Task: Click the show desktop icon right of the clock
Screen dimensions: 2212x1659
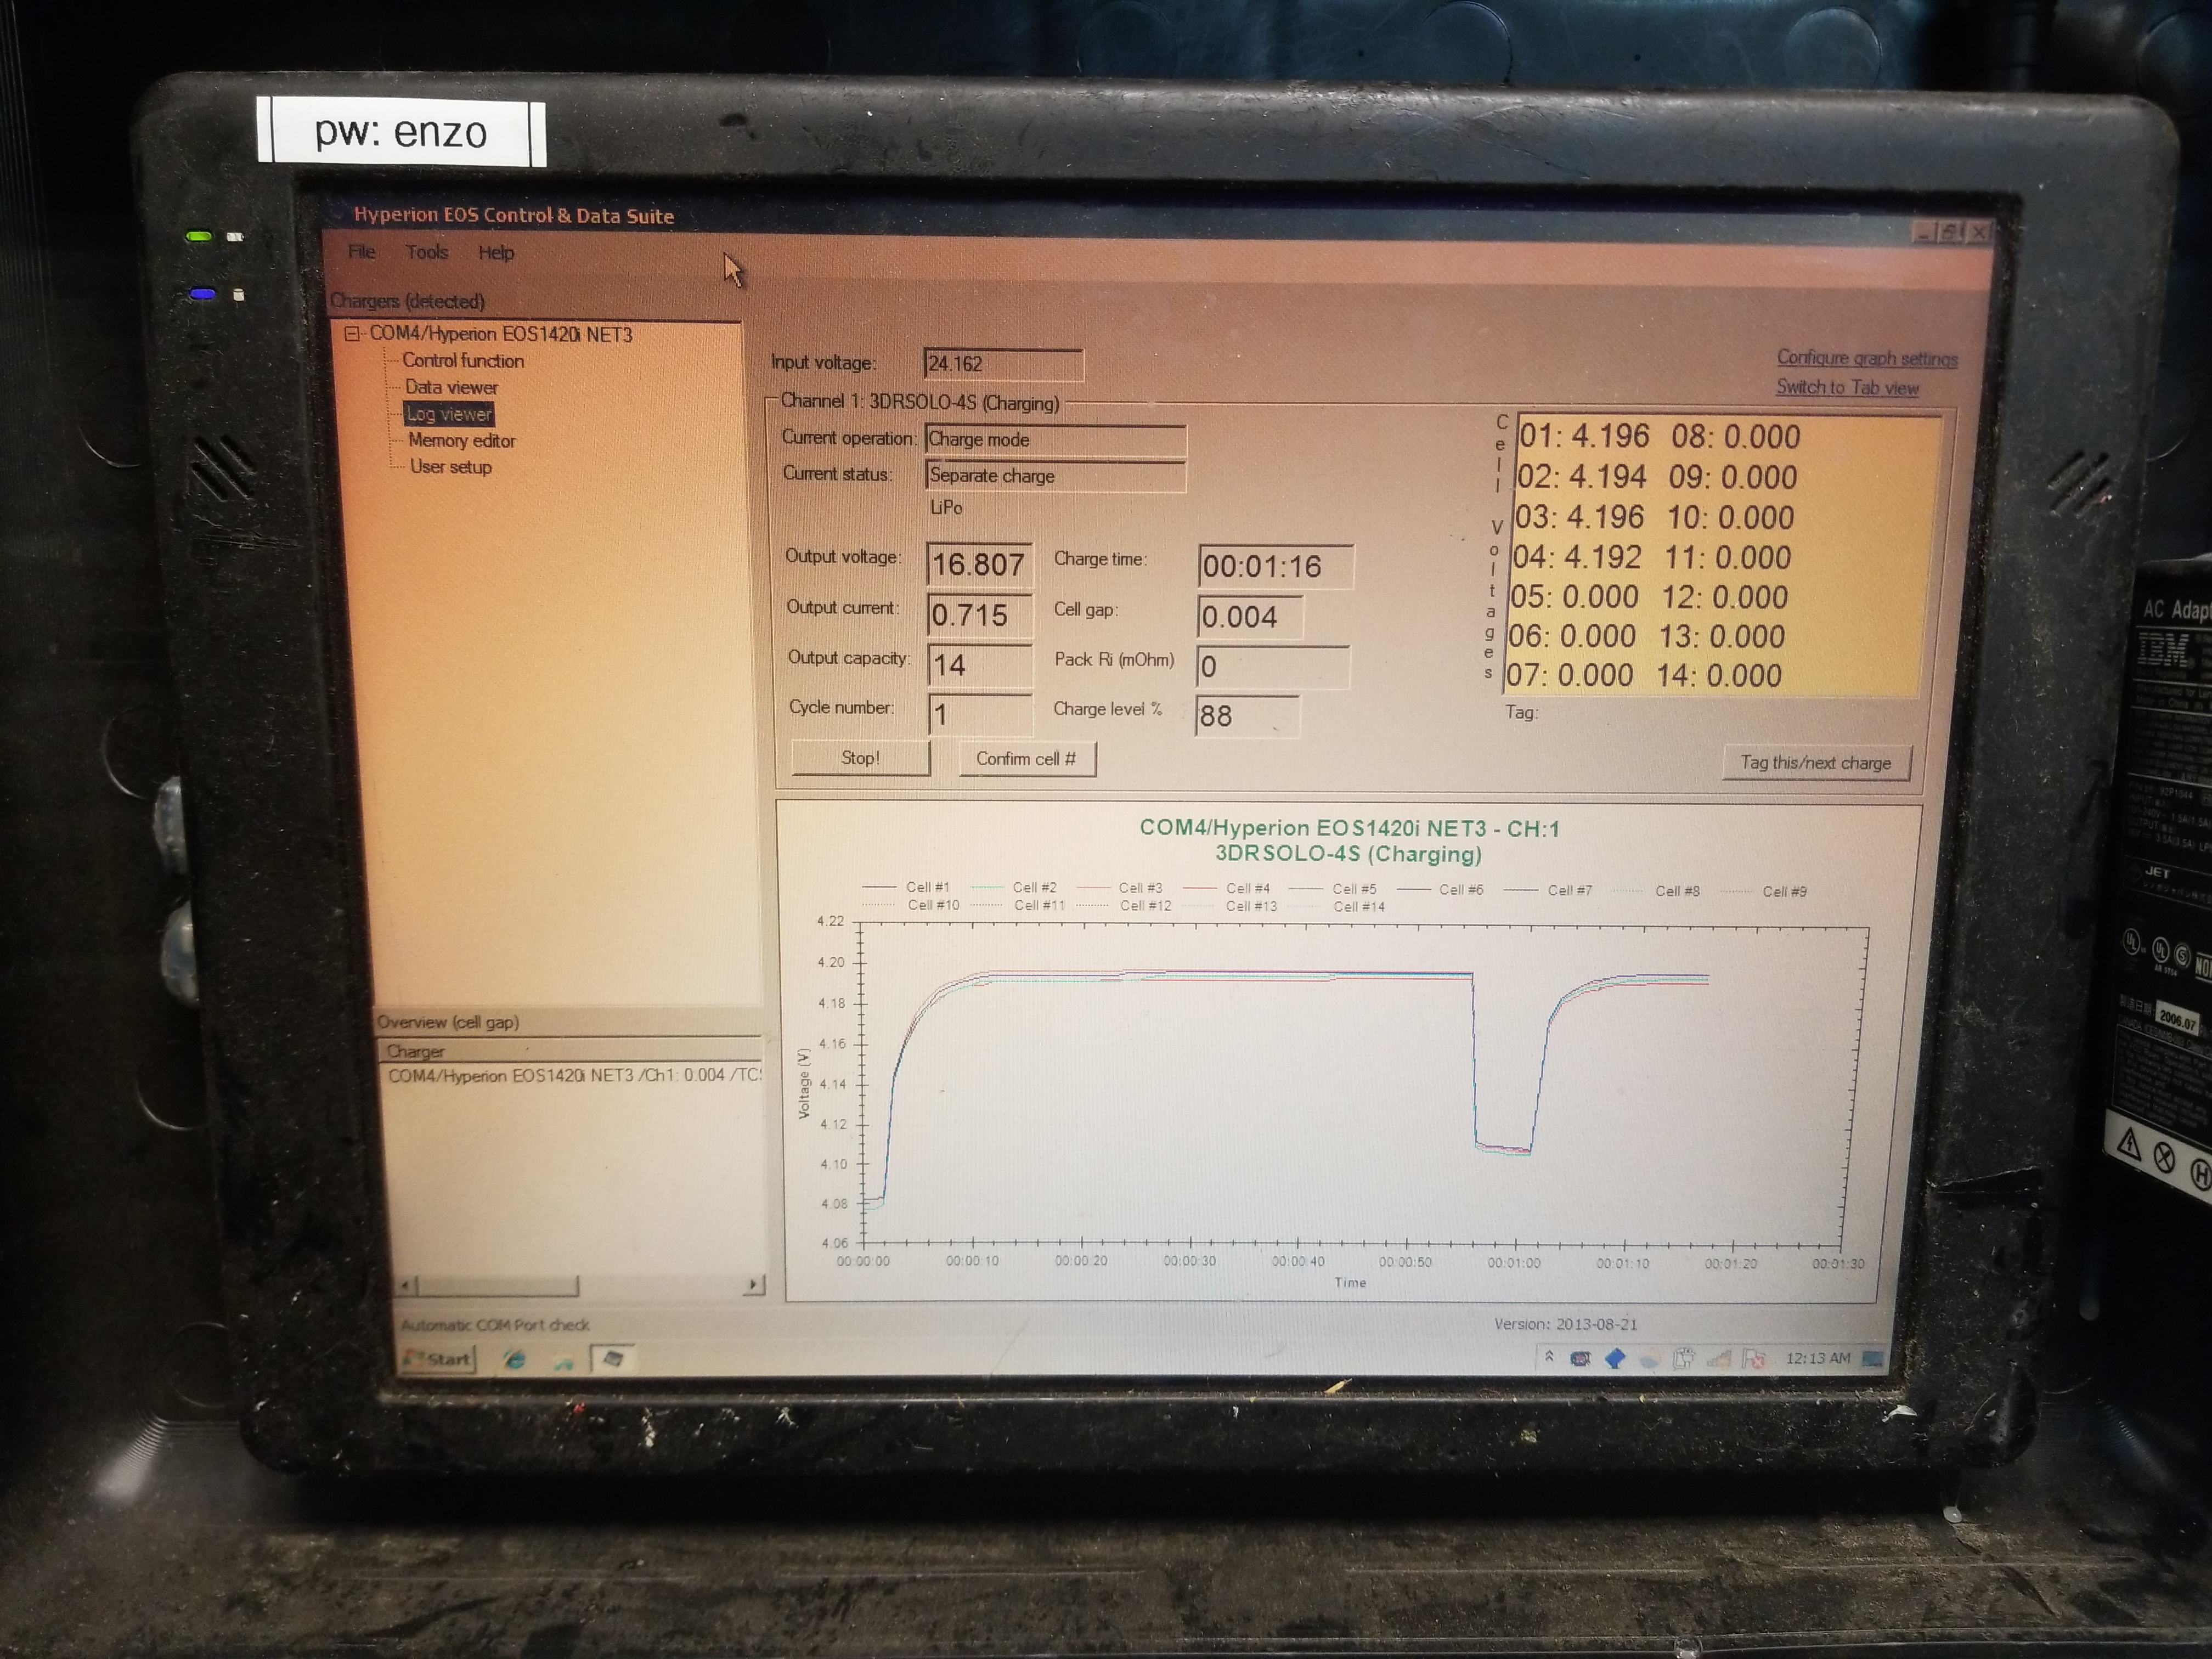Action: tap(1873, 1358)
